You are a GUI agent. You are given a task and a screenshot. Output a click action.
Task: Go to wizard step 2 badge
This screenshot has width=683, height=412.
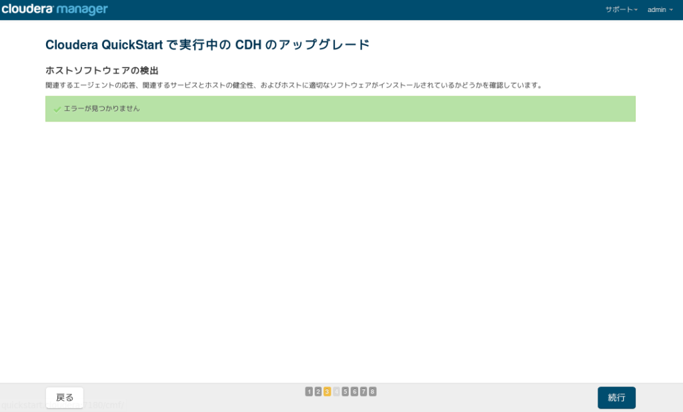318,391
